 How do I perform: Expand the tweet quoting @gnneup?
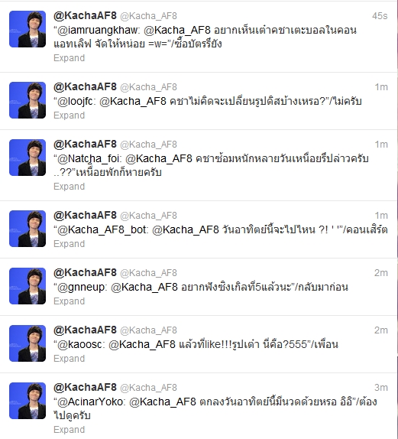coord(69,301)
